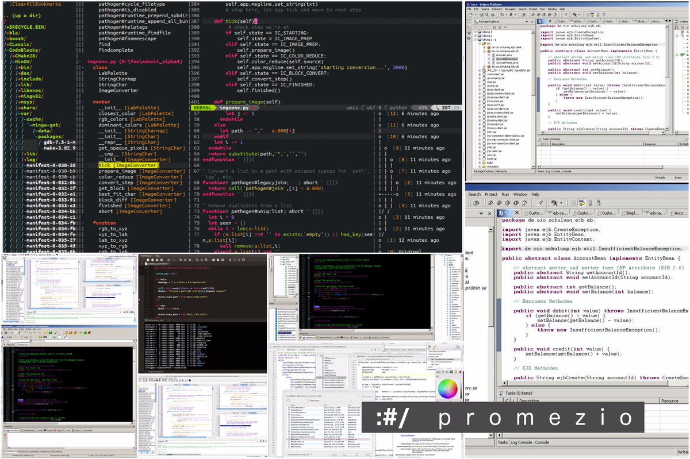Select log4j.jar in Package Explorer
This screenshot has width=690, height=459.
tap(492, 159)
